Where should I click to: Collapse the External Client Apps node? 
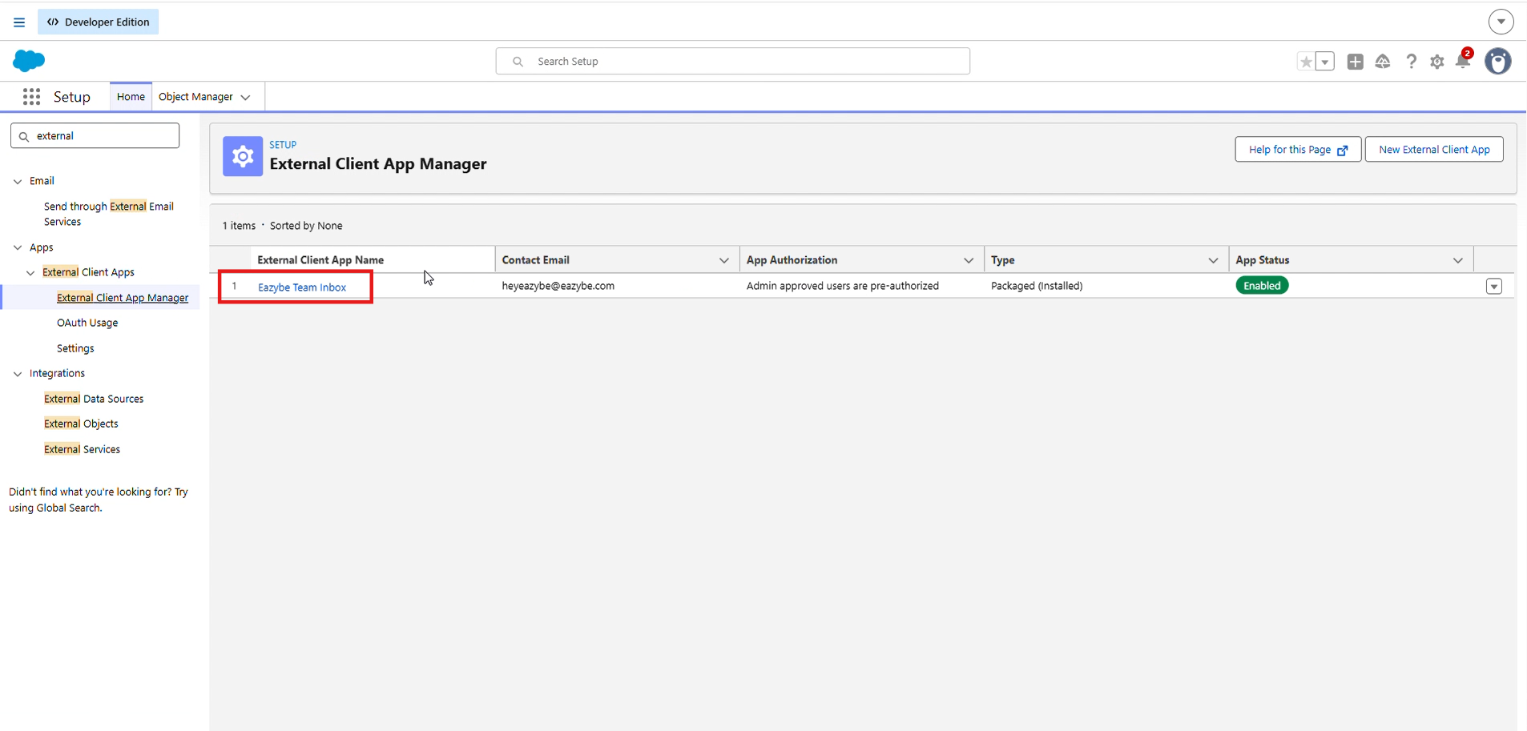pos(30,273)
